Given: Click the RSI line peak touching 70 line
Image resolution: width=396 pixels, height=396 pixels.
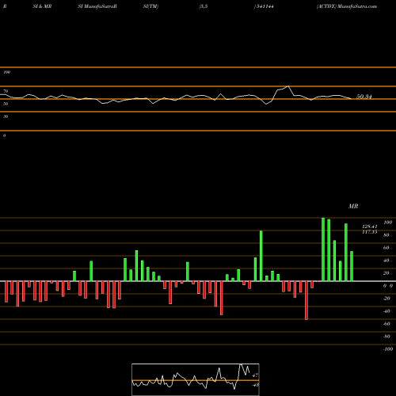Looking at the screenshot, I should pyautogui.click(x=288, y=86).
